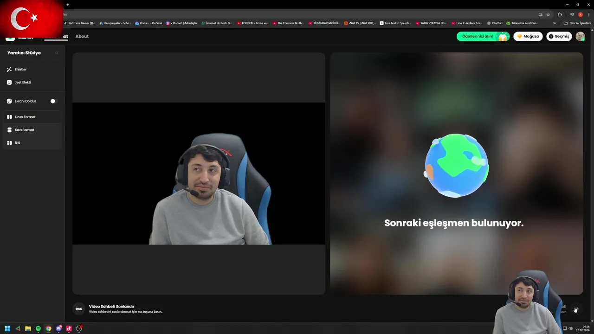This screenshot has width=594, height=334.
Task: Choose the İkili layout option
Action: [32, 143]
